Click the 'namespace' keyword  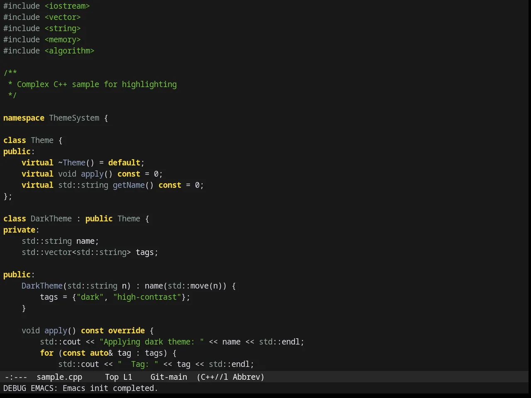pyautogui.click(x=24, y=118)
